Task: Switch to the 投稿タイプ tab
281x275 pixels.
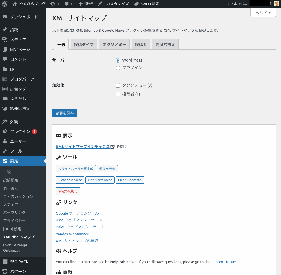Action: click(84, 45)
